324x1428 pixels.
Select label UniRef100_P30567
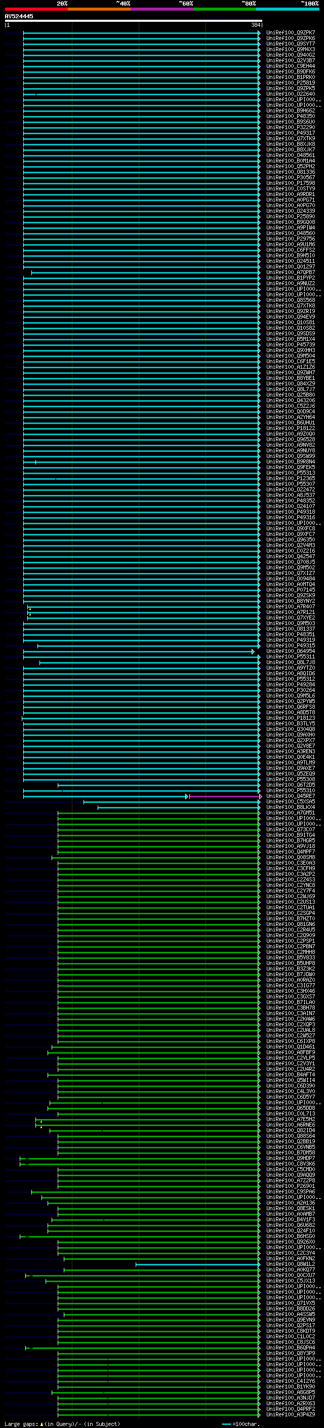point(291,177)
